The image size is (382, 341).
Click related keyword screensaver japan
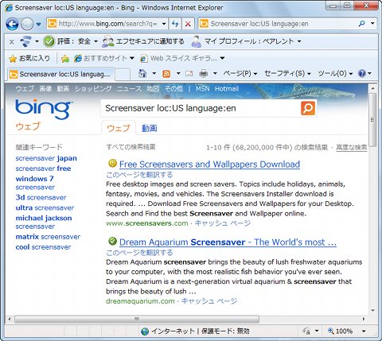click(46, 158)
